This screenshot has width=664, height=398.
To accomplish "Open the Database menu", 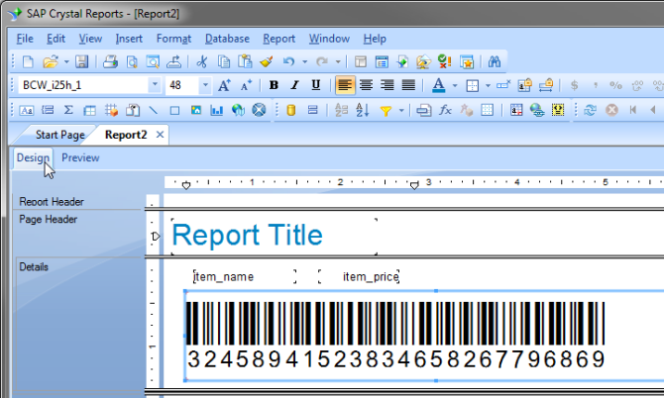I will tap(227, 39).
